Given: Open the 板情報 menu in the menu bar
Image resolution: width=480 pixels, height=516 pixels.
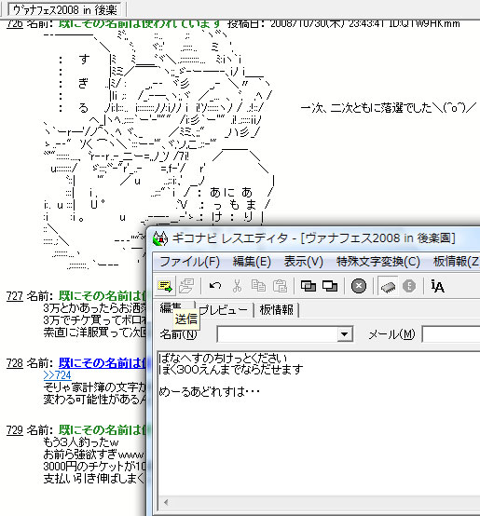Looking at the screenshot, I should point(457,262).
